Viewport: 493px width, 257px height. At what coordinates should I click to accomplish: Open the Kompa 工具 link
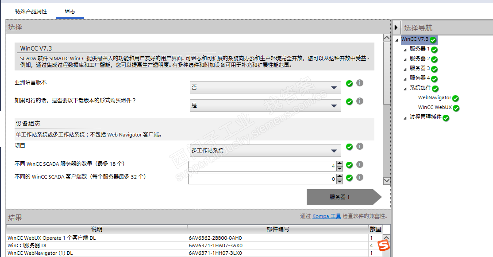[326, 216]
